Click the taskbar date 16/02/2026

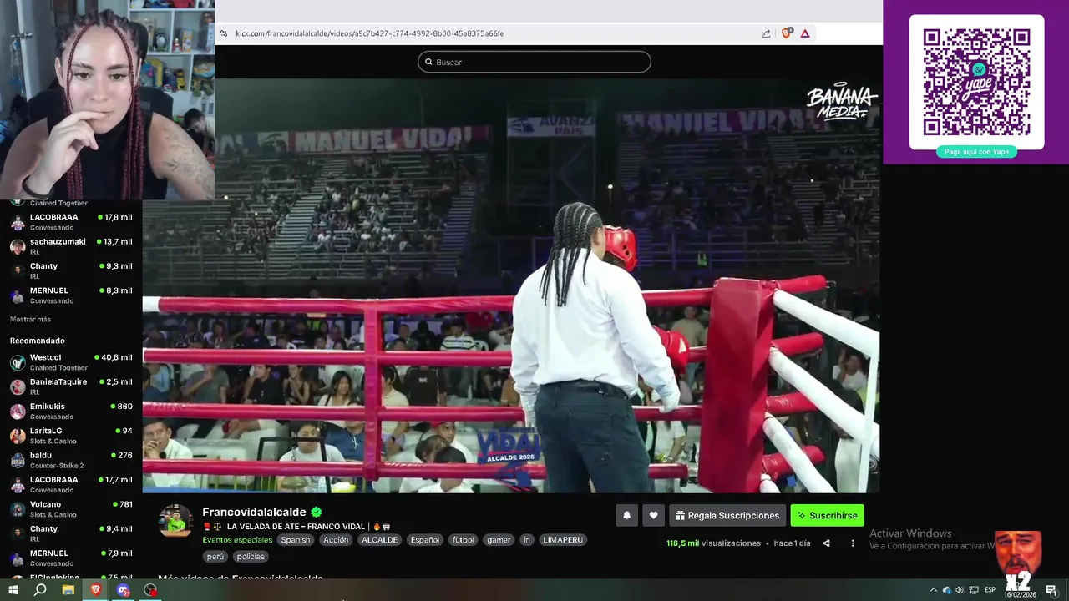[x=1021, y=594]
